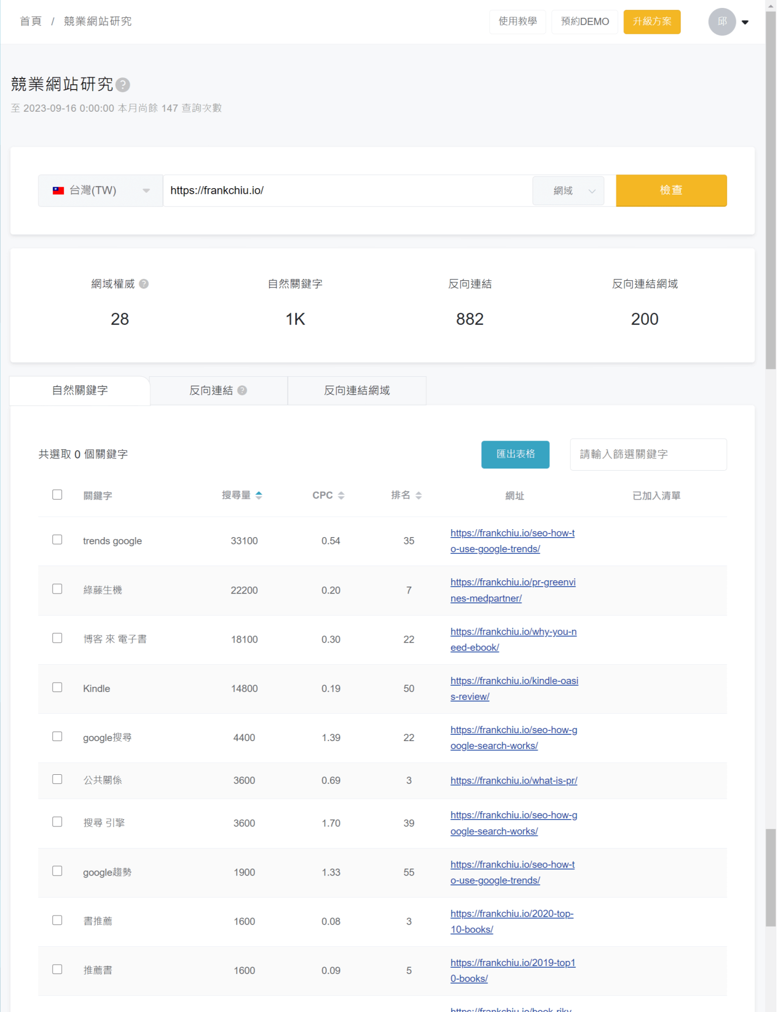Viewport: 778px width, 1012px height.
Task: Expand the 網域 scope dropdown
Action: point(573,191)
